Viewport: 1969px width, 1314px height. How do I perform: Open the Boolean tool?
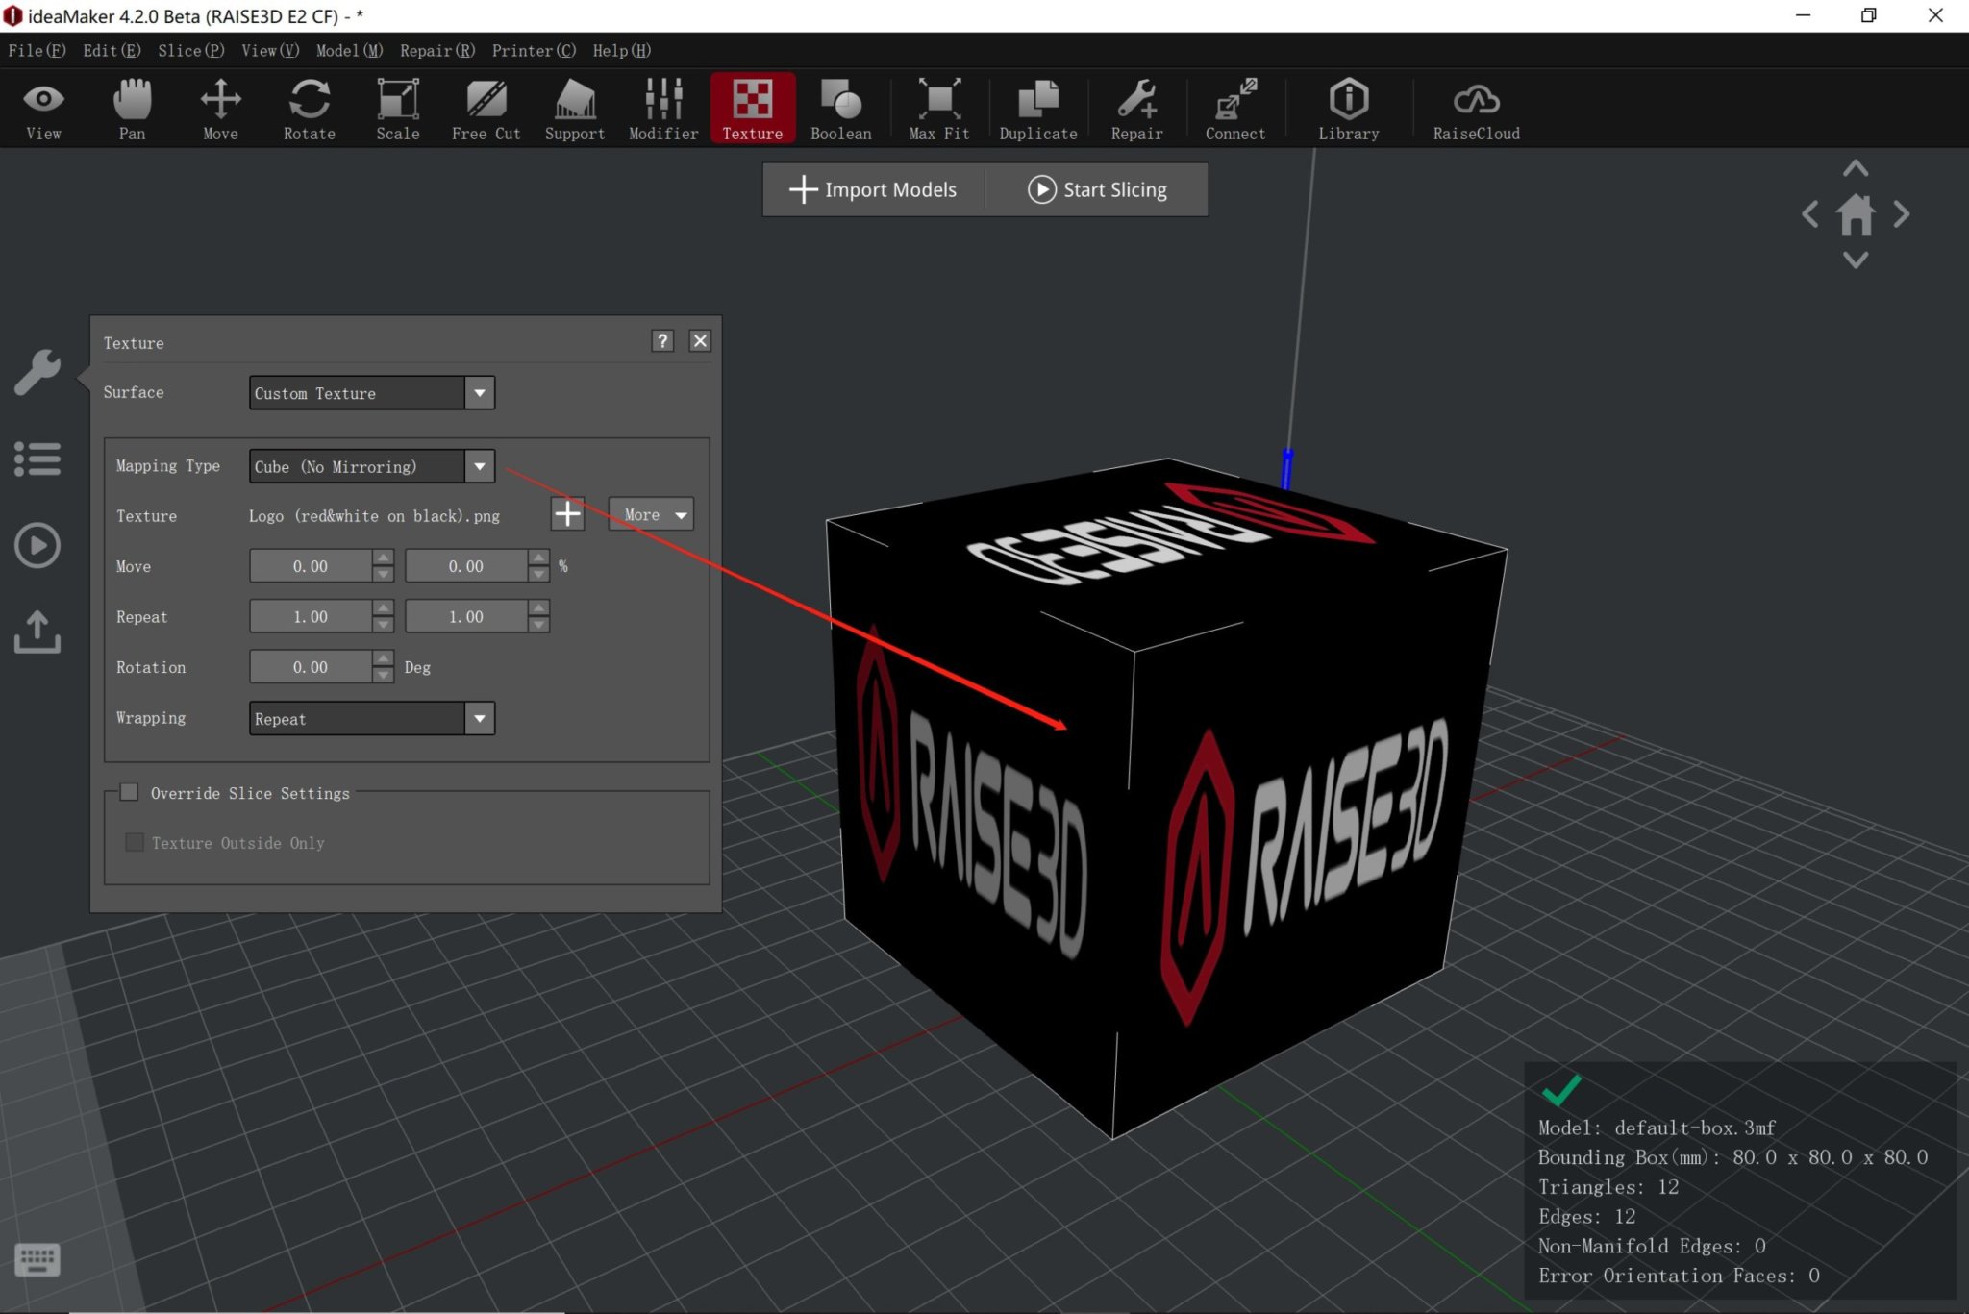[838, 109]
